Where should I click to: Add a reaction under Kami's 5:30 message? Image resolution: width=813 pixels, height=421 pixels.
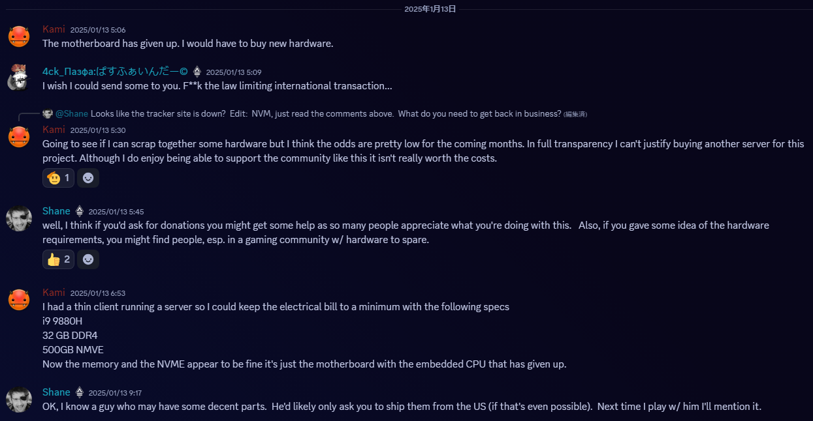tap(88, 177)
